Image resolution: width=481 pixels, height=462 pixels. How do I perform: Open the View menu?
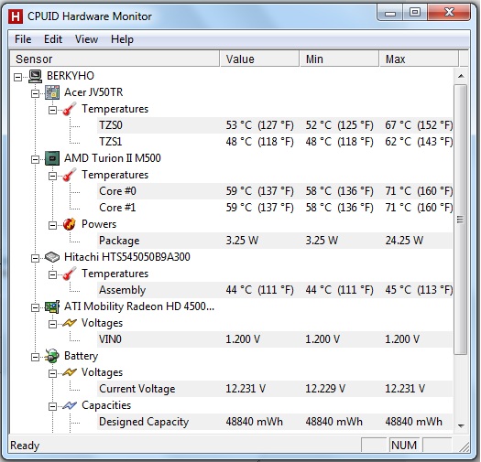(x=86, y=39)
